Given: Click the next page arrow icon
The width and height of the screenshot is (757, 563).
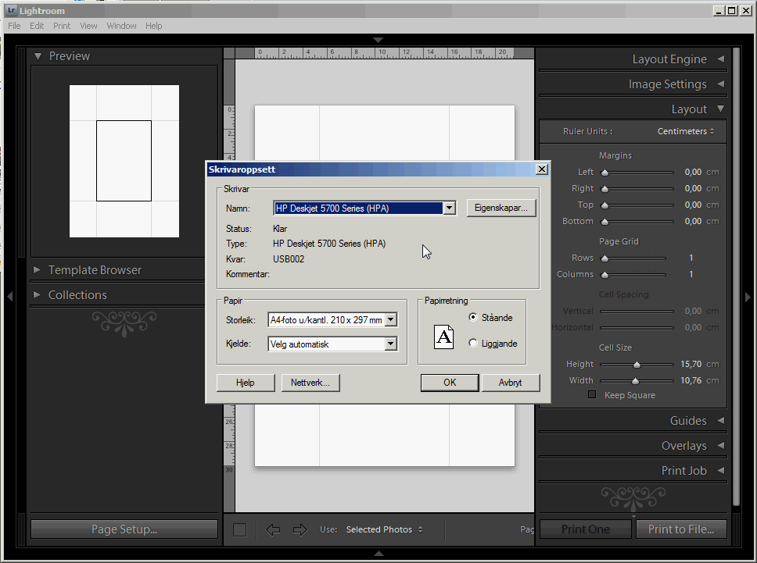Looking at the screenshot, I should pos(300,529).
